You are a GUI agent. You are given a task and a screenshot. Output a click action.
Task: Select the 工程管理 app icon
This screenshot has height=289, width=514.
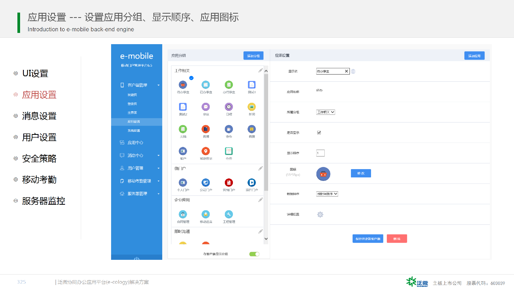(x=229, y=214)
